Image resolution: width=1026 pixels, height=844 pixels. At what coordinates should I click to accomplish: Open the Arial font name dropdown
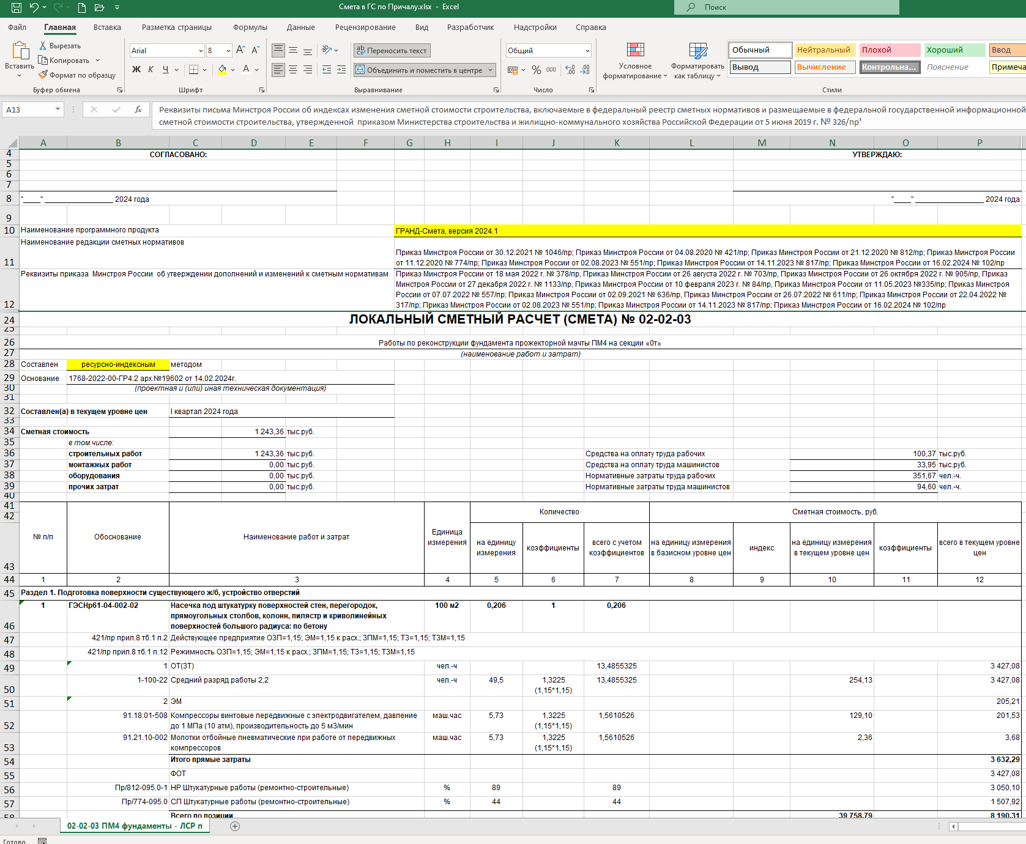pos(201,51)
